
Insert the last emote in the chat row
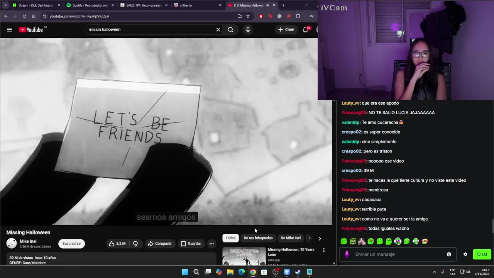pyautogui.click(x=425, y=241)
